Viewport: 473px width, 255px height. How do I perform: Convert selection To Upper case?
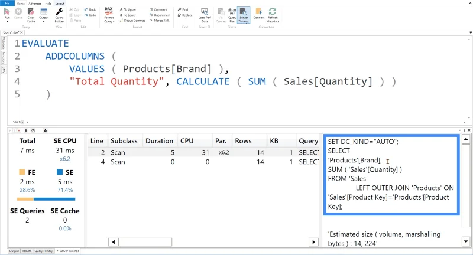pyautogui.click(x=128, y=9)
